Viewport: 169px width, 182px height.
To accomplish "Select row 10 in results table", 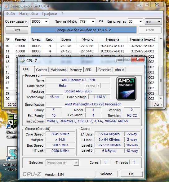I will [81, 46].
